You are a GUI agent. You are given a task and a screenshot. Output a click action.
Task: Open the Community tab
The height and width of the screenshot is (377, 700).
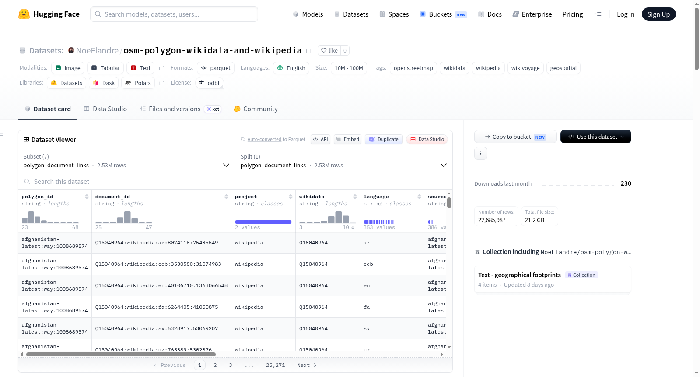[255, 109]
